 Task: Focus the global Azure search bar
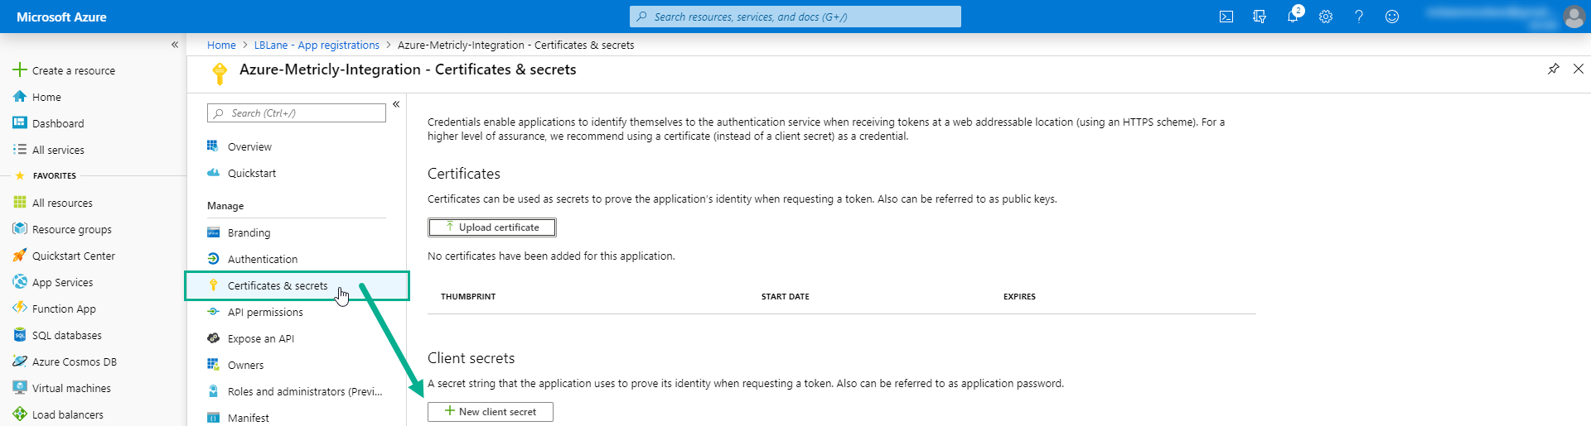(795, 17)
